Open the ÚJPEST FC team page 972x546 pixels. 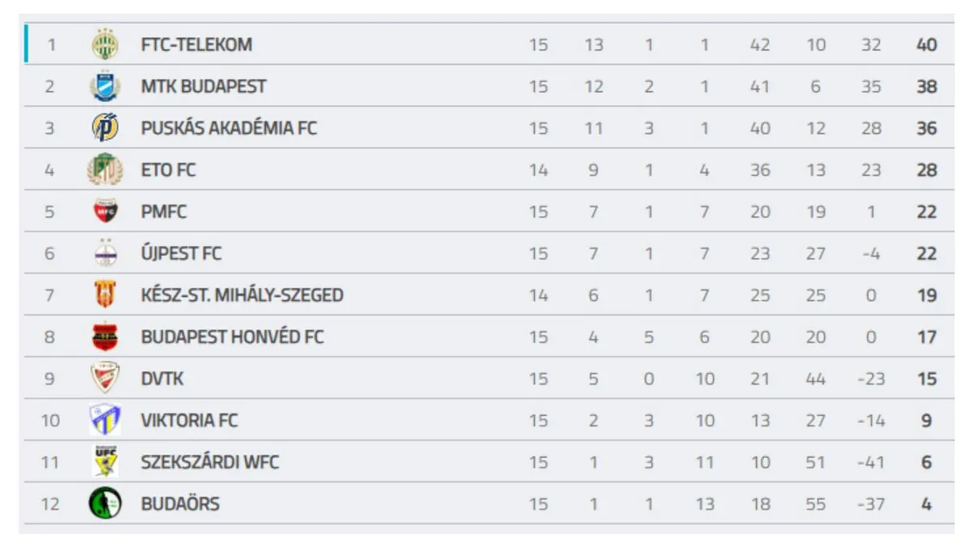pos(181,254)
